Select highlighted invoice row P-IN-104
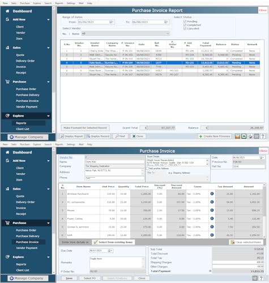Screen dimensions: 269x283 click(x=160, y=63)
